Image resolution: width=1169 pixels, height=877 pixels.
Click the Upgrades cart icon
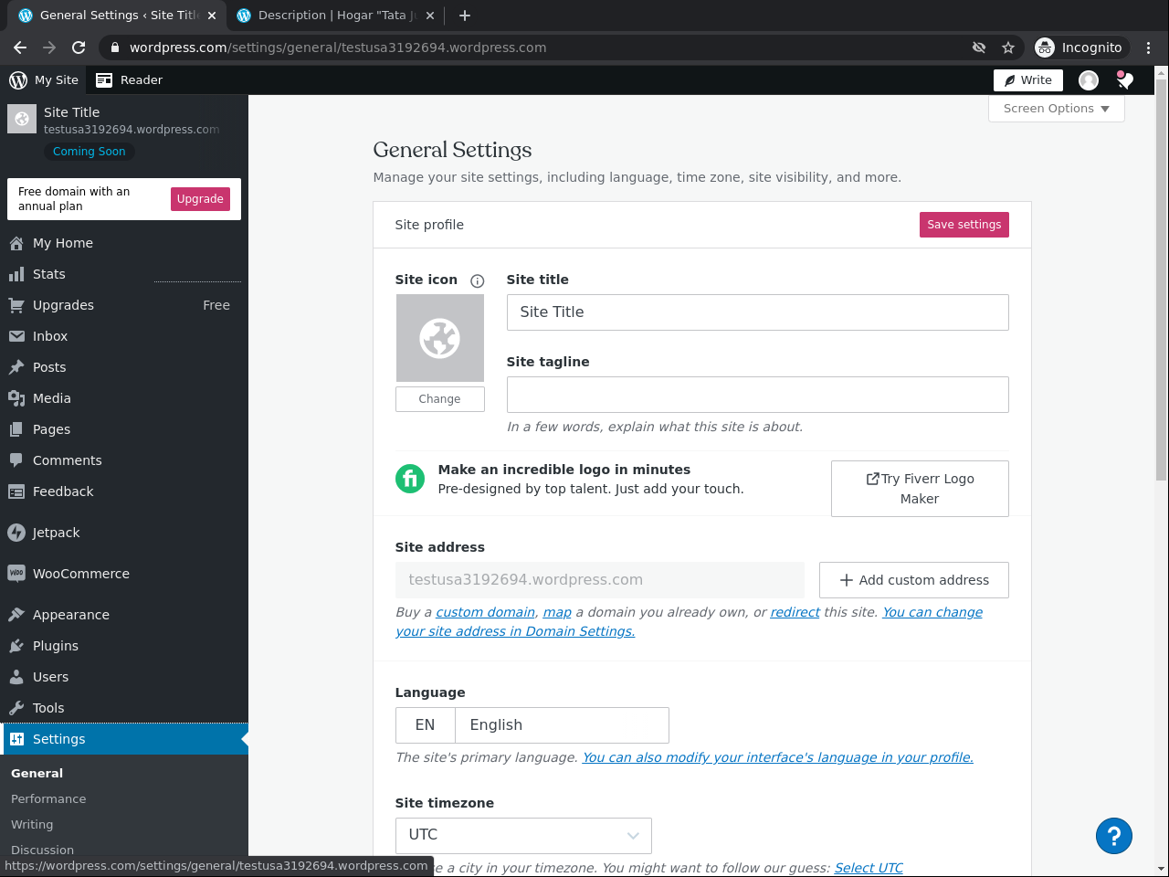16,305
